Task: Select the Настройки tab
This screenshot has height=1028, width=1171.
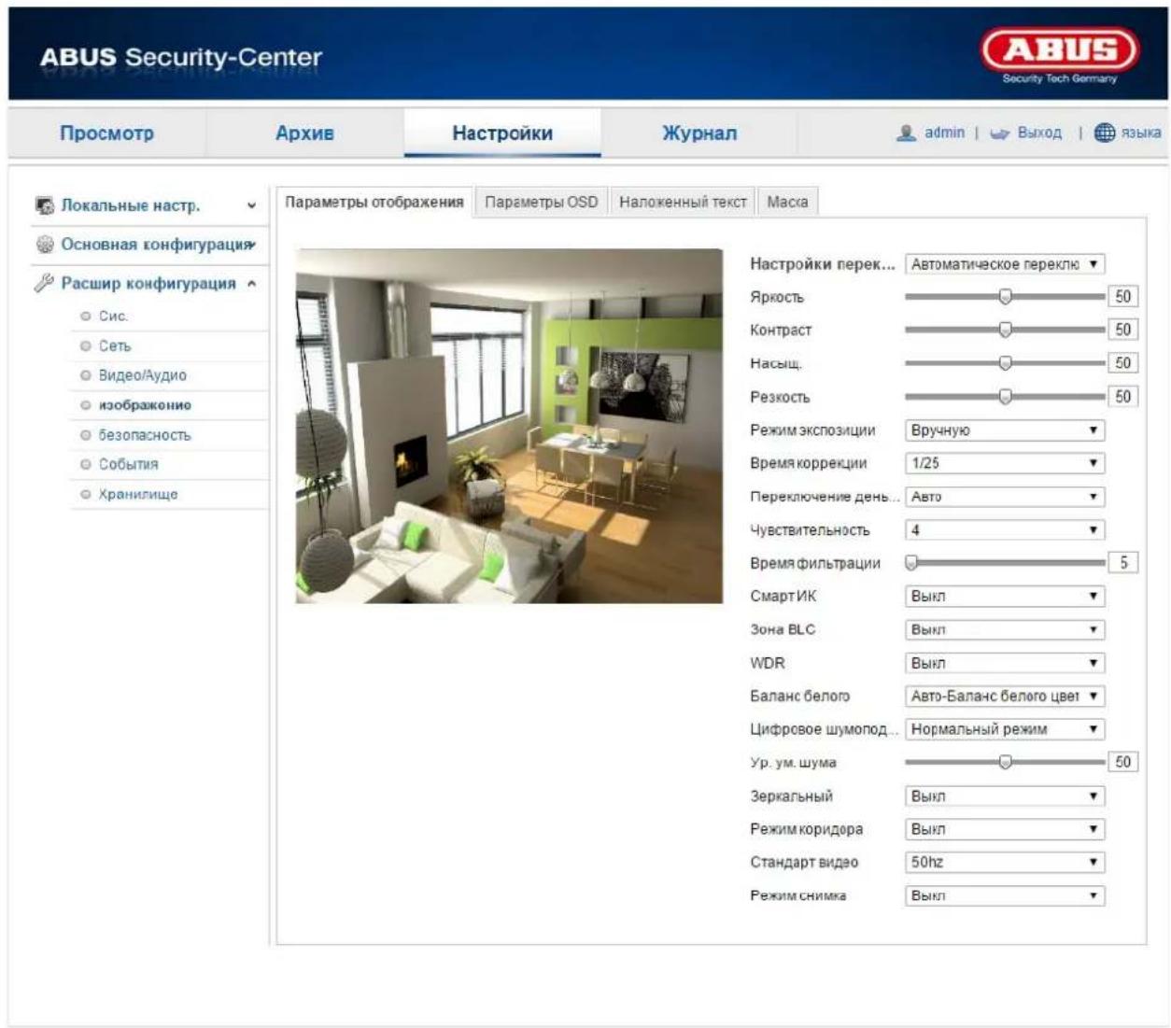Action: tap(502, 133)
